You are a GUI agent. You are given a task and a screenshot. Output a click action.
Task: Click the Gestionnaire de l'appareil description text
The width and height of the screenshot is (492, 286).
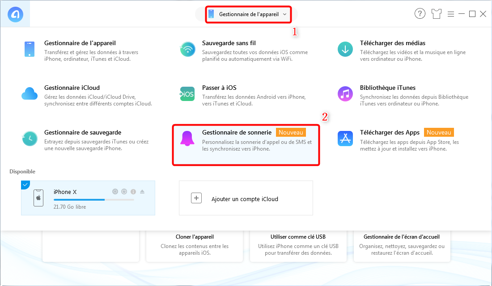tap(91, 55)
